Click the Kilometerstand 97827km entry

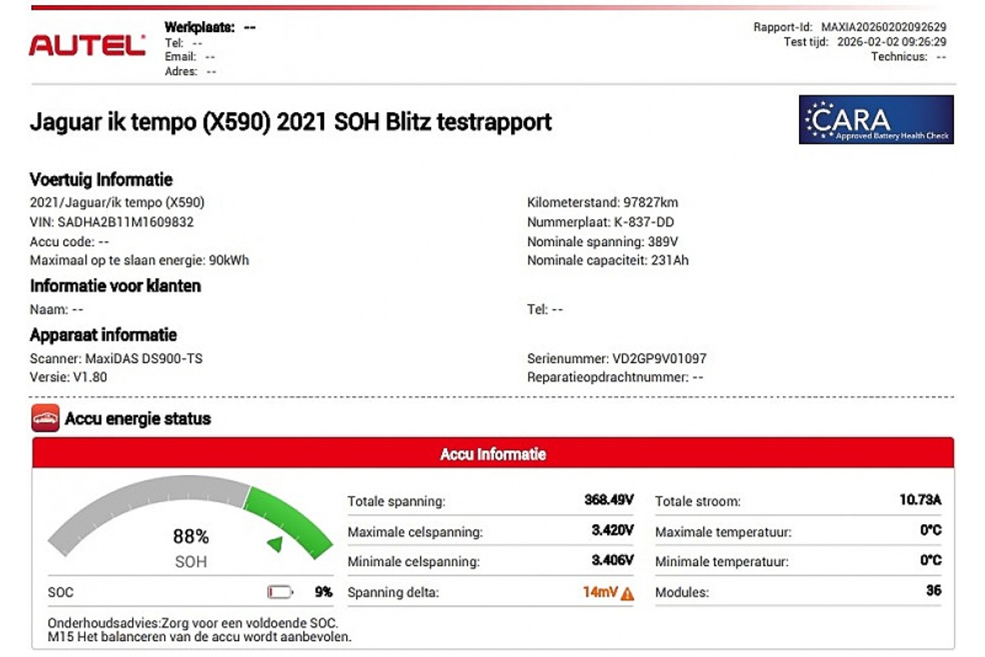point(602,203)
